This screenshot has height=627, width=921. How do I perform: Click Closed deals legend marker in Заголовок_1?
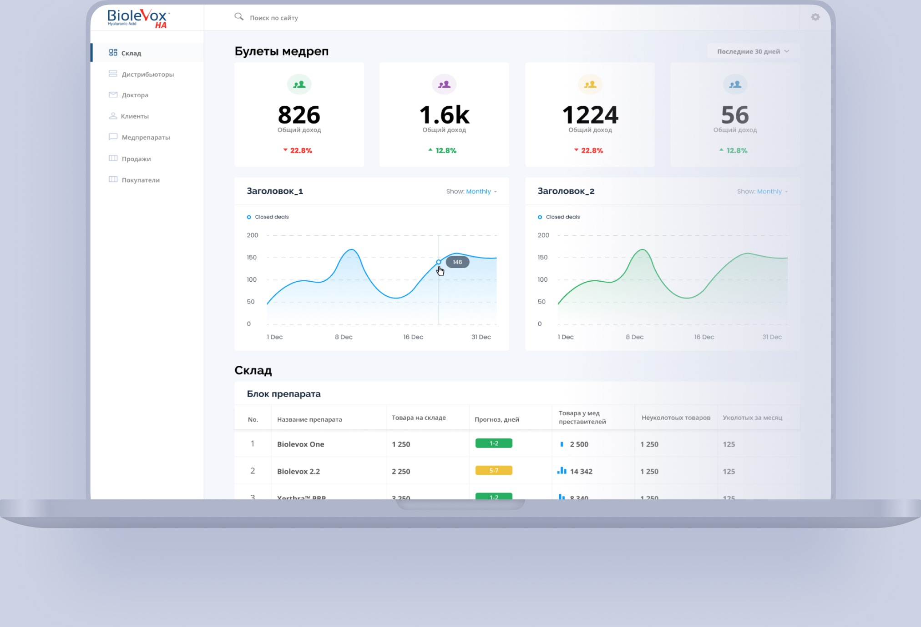[249, 217]
